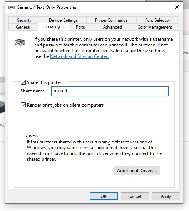Click the shared printer icon beside the description
Image resolution: width=189 pixels, height=211 pixels.
(20, 42)
